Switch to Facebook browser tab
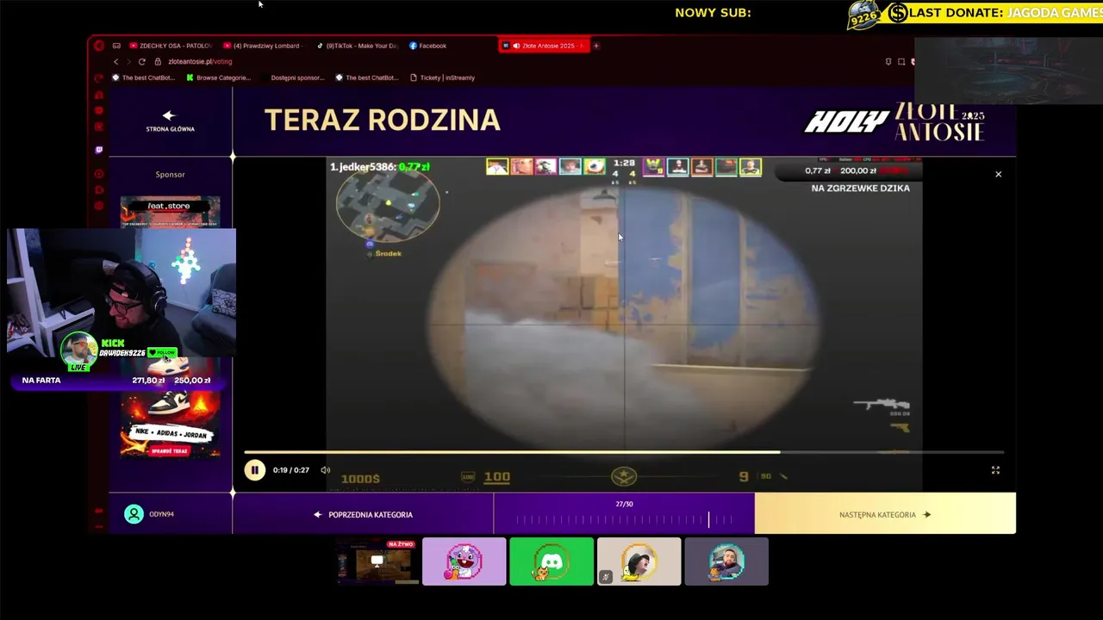 coord(428,46)
